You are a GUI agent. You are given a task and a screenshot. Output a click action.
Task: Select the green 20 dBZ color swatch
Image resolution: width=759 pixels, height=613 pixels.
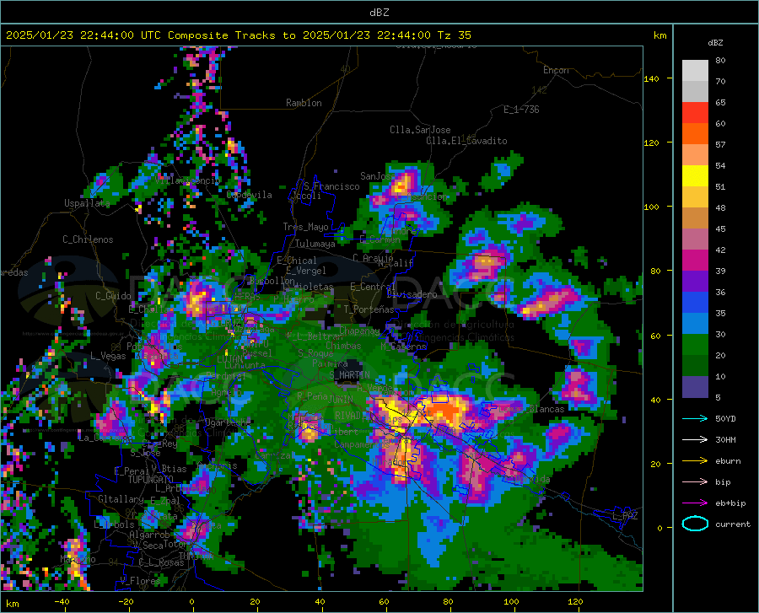[x=695, y=345]
